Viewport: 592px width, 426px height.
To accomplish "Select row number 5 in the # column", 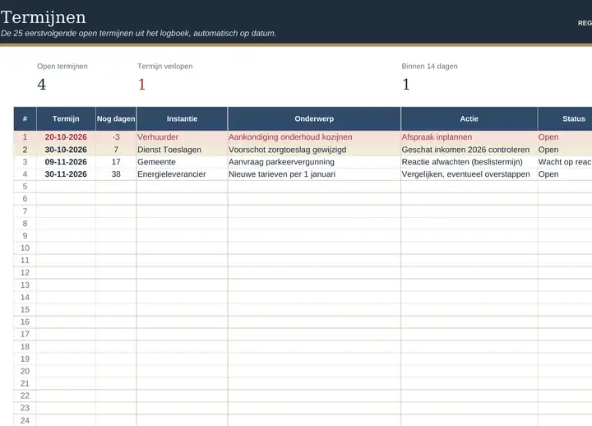I will coord(25,187).
